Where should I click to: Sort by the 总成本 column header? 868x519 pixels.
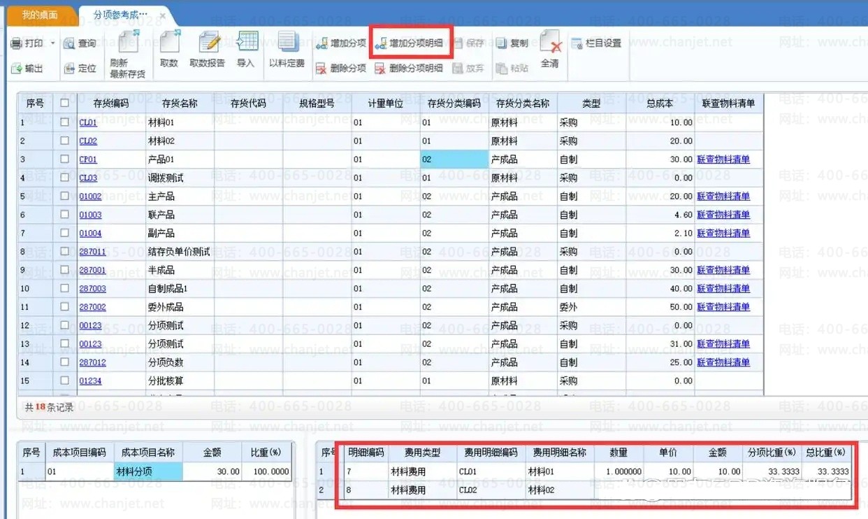pyautogui.click(x=660, y=104)
